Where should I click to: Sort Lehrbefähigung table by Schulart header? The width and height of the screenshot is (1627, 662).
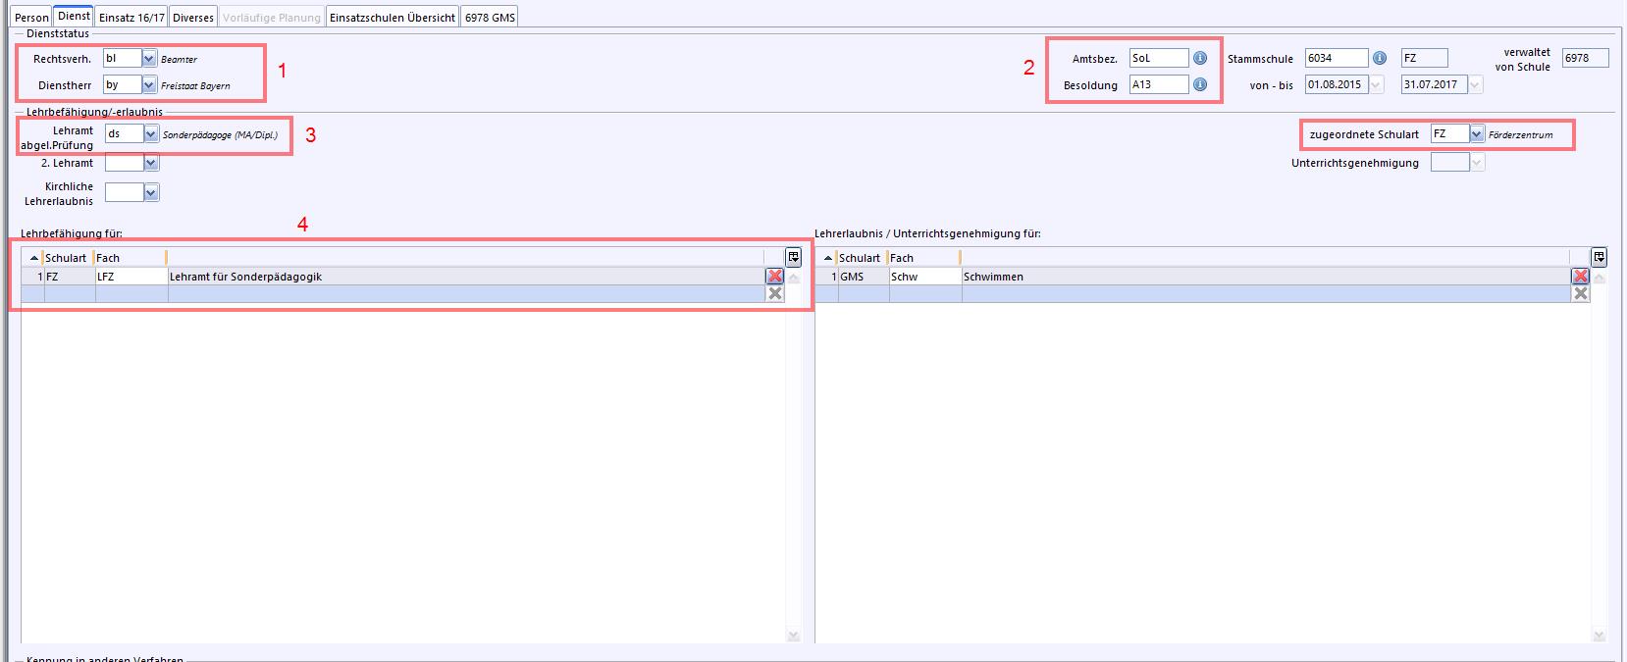67,258
